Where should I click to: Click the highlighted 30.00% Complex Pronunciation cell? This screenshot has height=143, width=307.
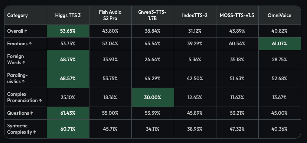point(153,97)
